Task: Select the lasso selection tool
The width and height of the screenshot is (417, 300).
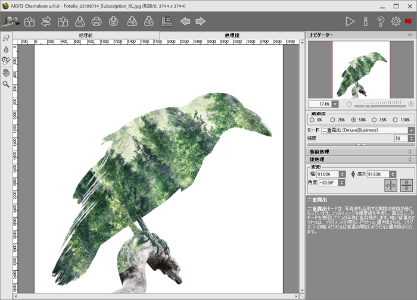Action: tap(6, 38)
